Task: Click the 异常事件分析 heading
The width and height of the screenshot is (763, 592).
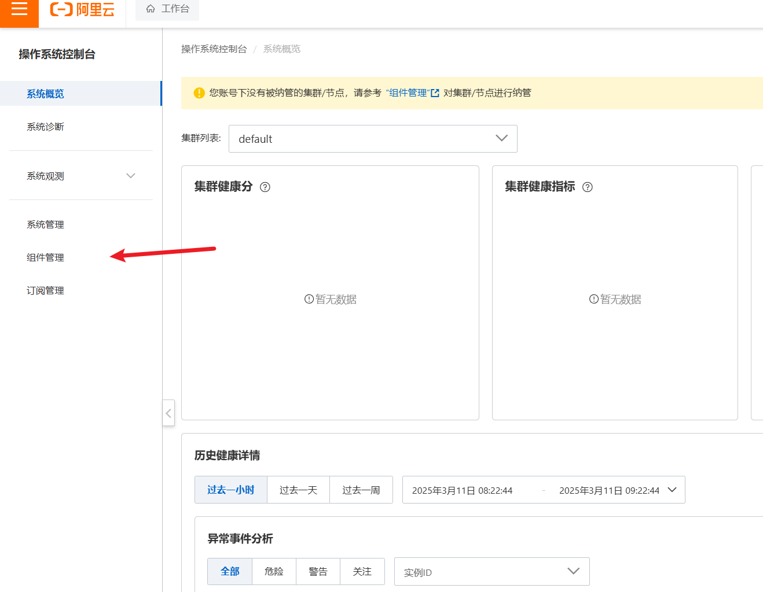Action: (x=240, y=538)
